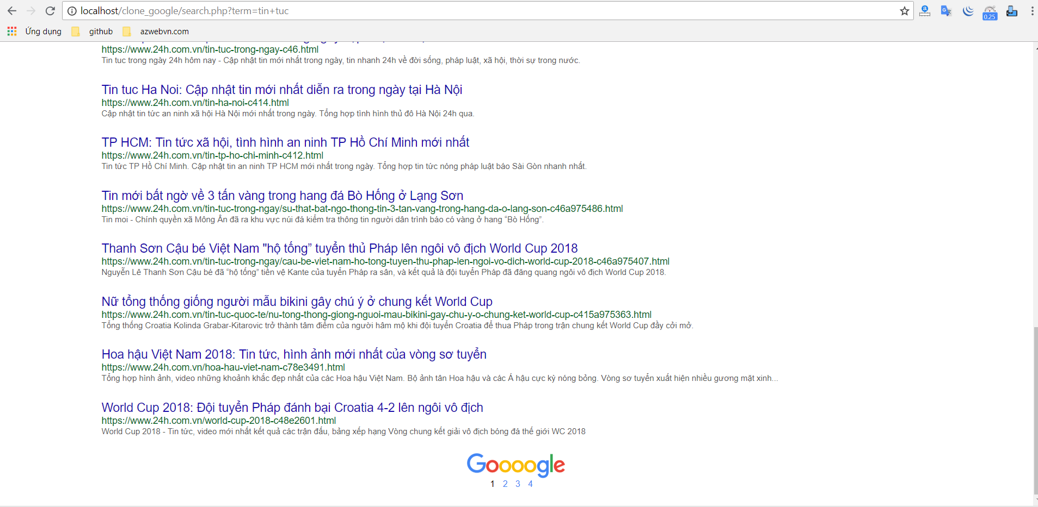Go to results page 3
The height and width of the screenshot is (507, 1038).
click(x=518, y=484)
